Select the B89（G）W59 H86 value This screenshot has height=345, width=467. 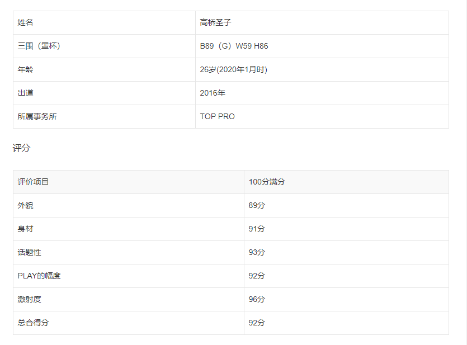234,46
